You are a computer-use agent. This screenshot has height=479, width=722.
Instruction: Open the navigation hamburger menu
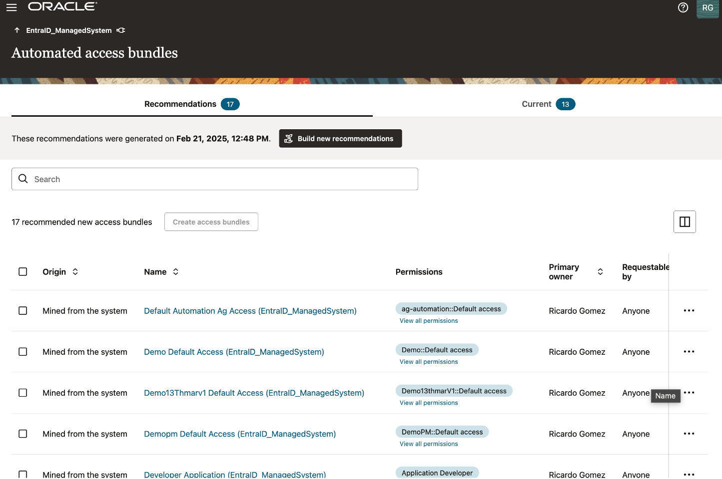pos(11,7)
